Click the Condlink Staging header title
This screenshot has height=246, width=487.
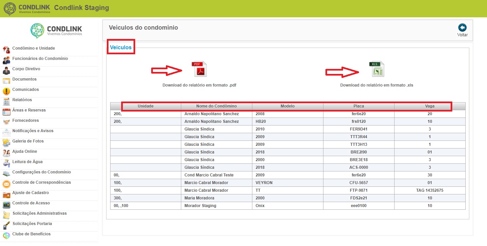(81, 8)
